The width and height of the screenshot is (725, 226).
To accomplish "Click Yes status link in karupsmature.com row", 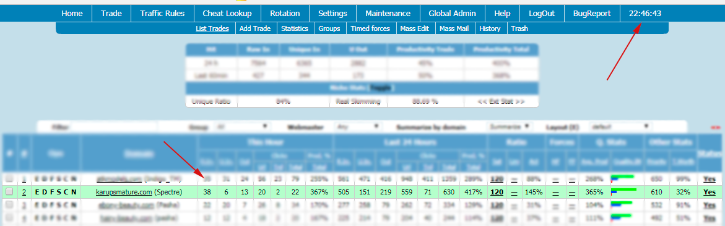I will click(709, 192).
